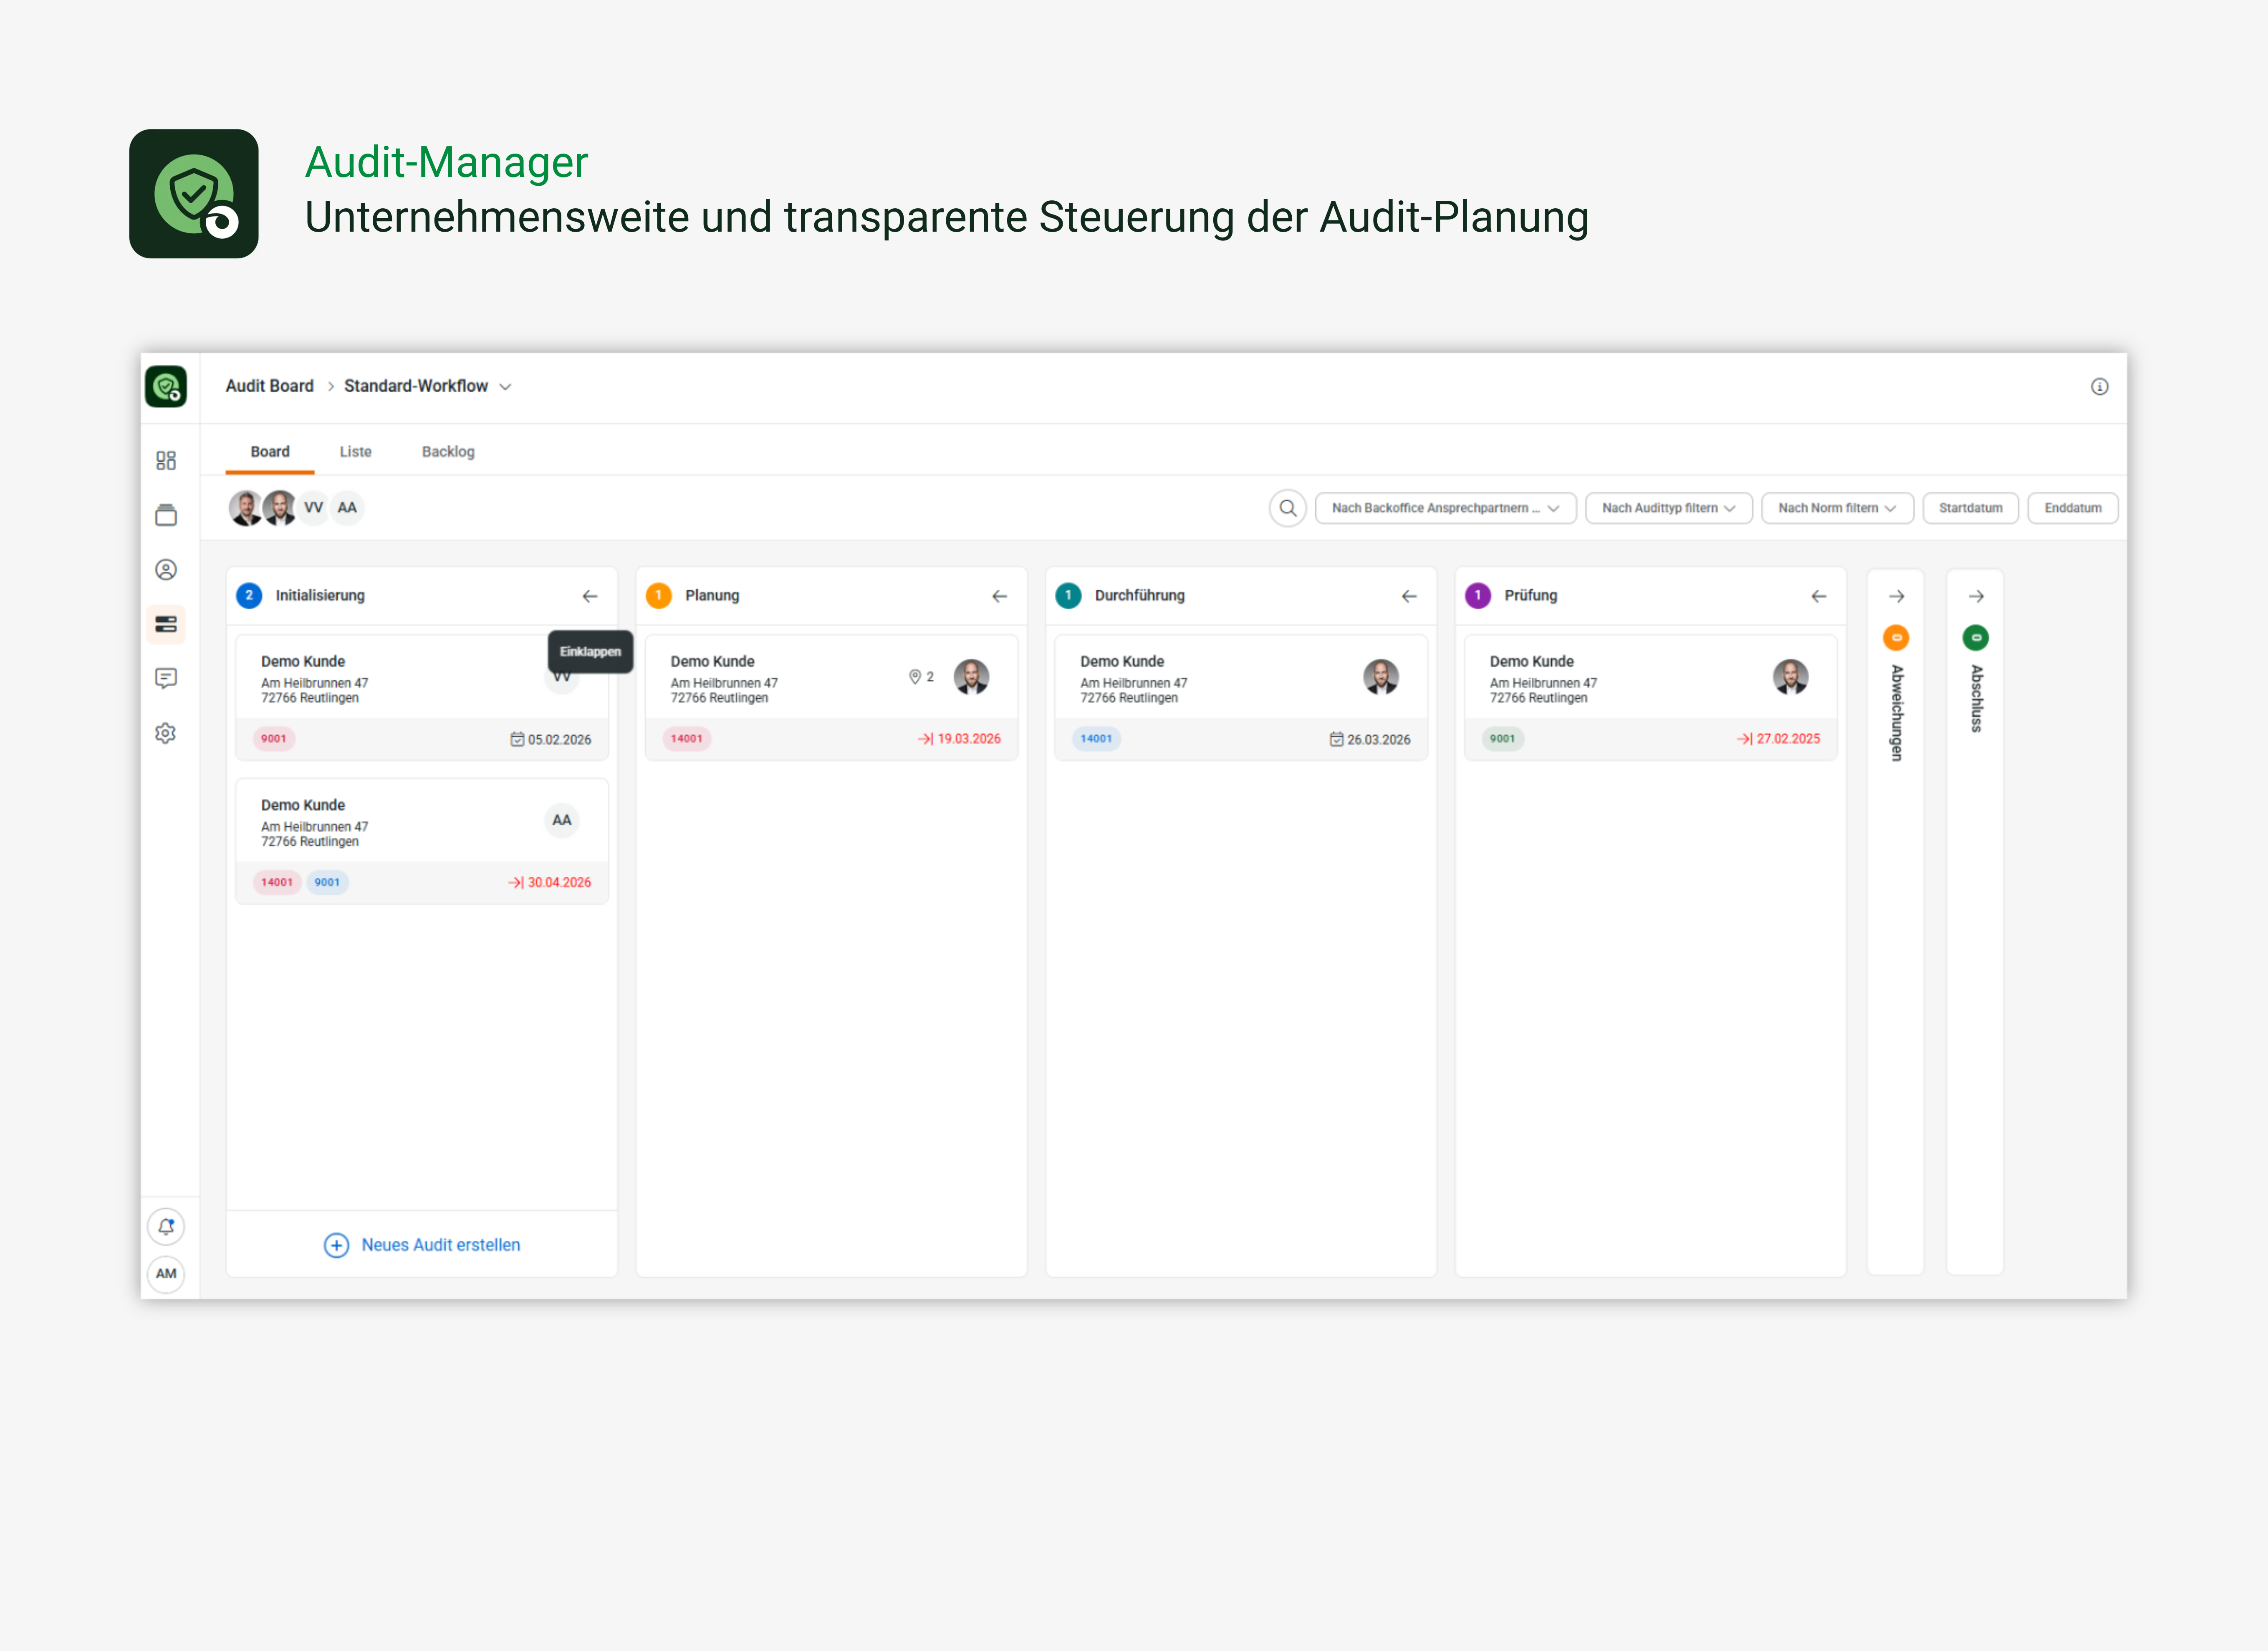The height and width of the screenshot is (1652, 2268).
Task: Click the AA avatar on the 30.04.2026 card
Action: tap(562, 820)
